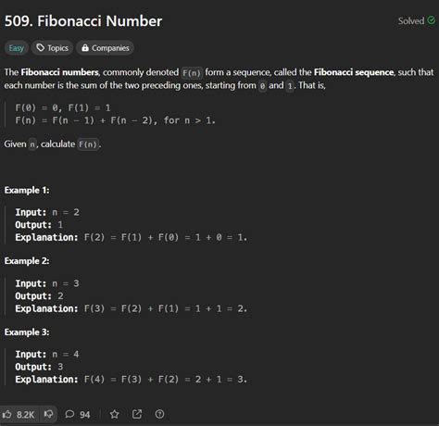Image resolution: width=439 pixels, height=426 pixels.
Task: Click the Solved status label
Action: (x=411, y=21)
